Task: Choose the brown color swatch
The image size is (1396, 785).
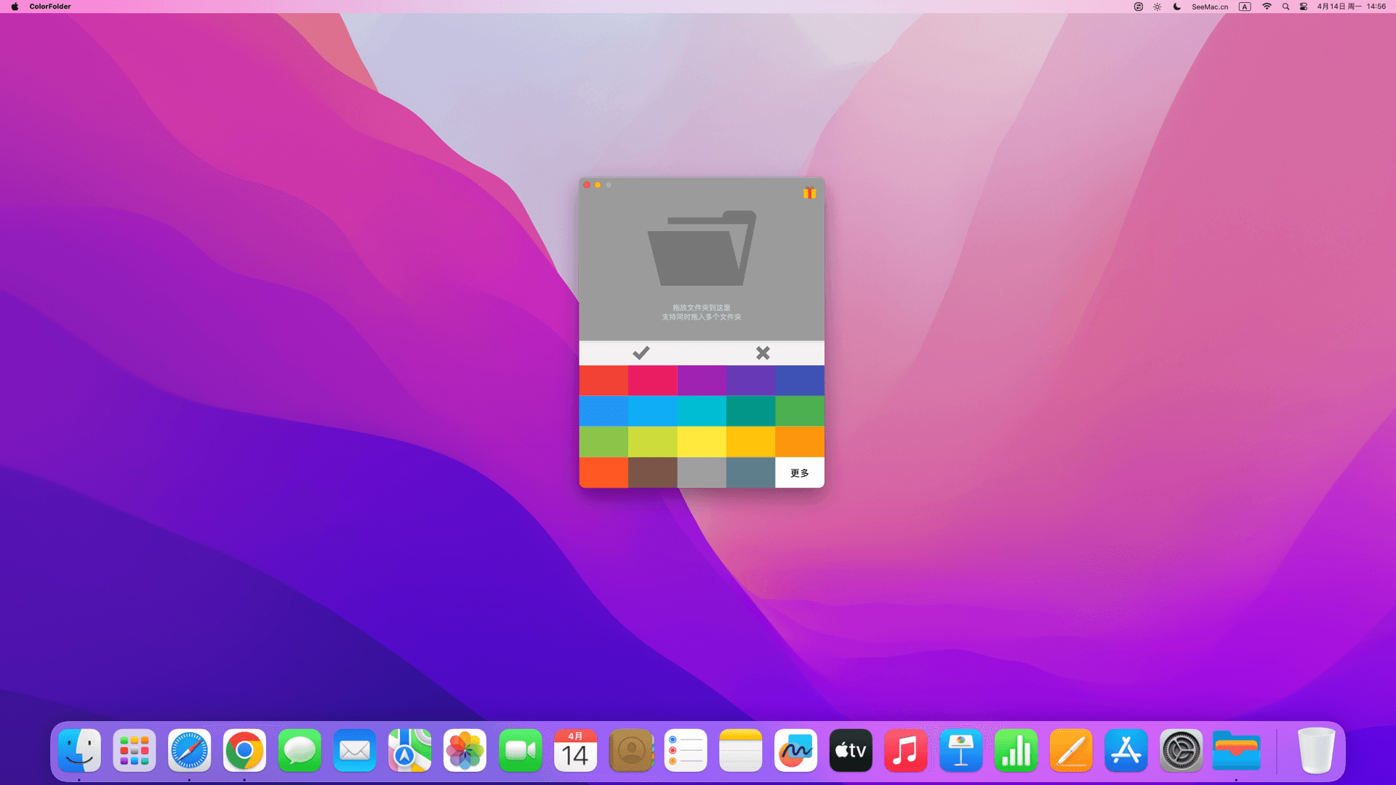Action: [653, 472]
